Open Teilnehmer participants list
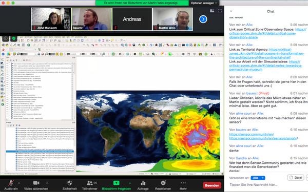Viewport: 308px width, 192px height. [90, 183]
